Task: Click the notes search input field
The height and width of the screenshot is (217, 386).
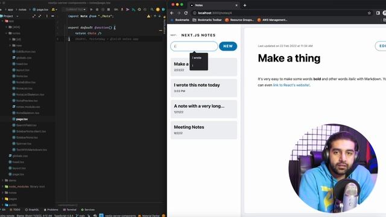Action: point(194,46)
